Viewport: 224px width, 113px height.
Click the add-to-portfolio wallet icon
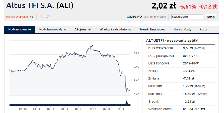click(x=48, y=17)
